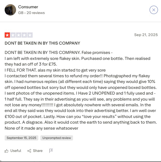Click the second grey rating star
This screenshot has width=161, height=162.
coord(13,35)
